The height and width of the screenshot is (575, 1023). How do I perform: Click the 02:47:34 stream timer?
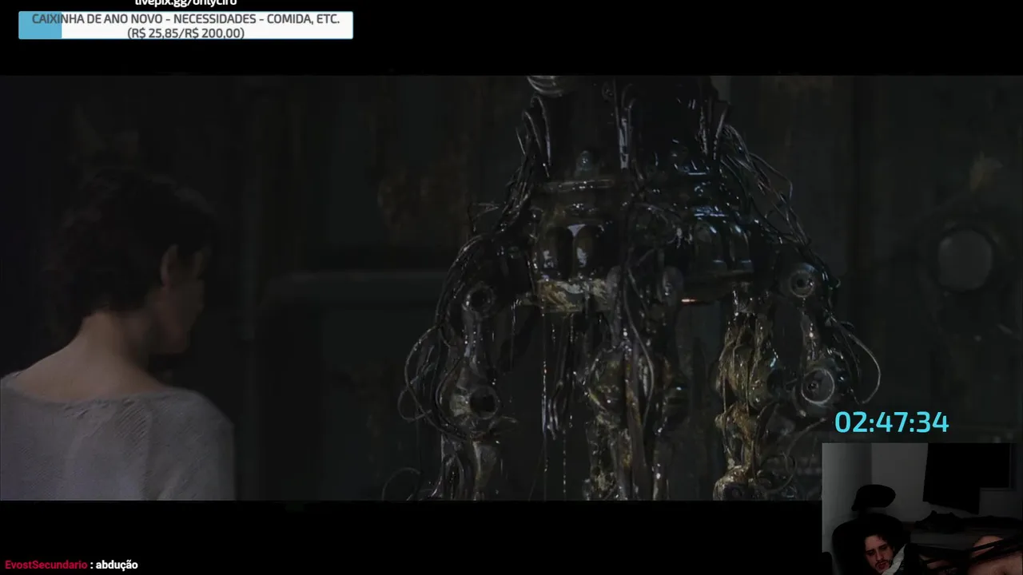pos(891,423)
